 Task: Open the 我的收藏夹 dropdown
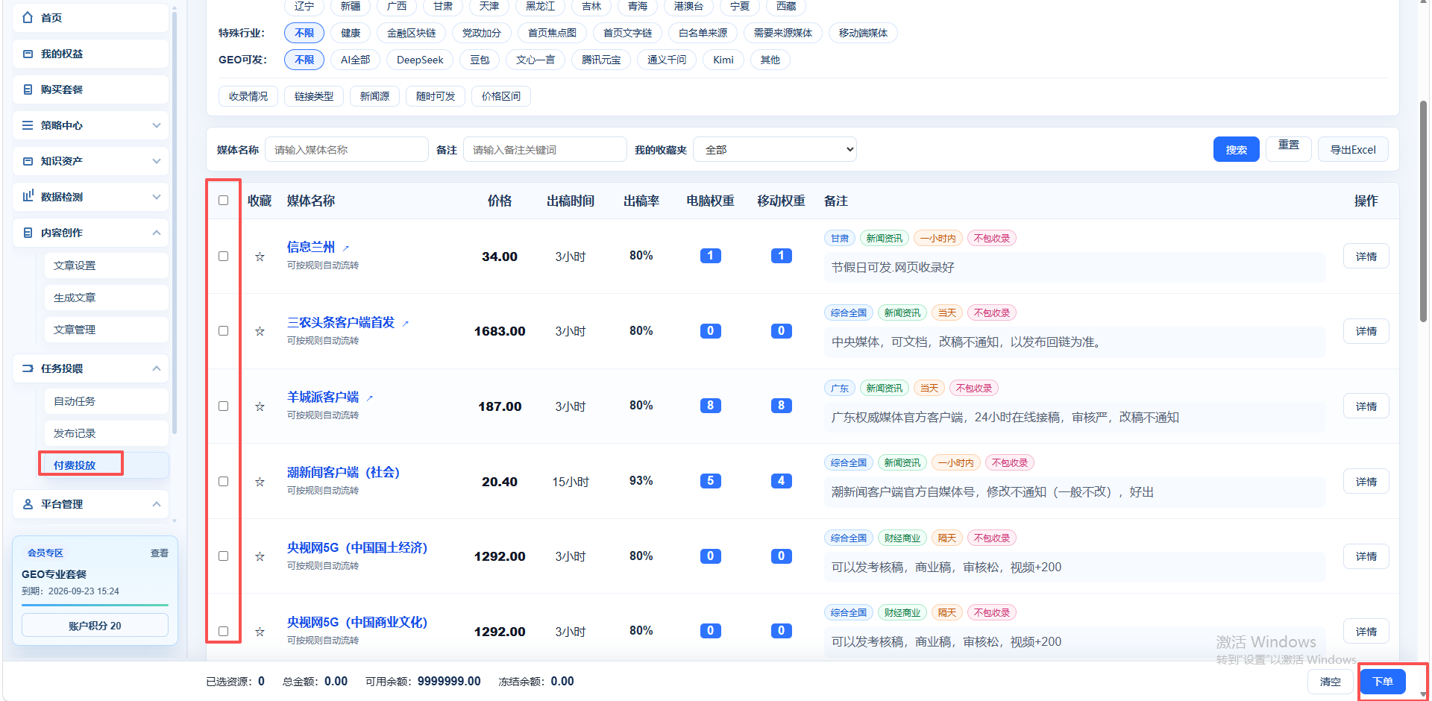tap(775, 150)
